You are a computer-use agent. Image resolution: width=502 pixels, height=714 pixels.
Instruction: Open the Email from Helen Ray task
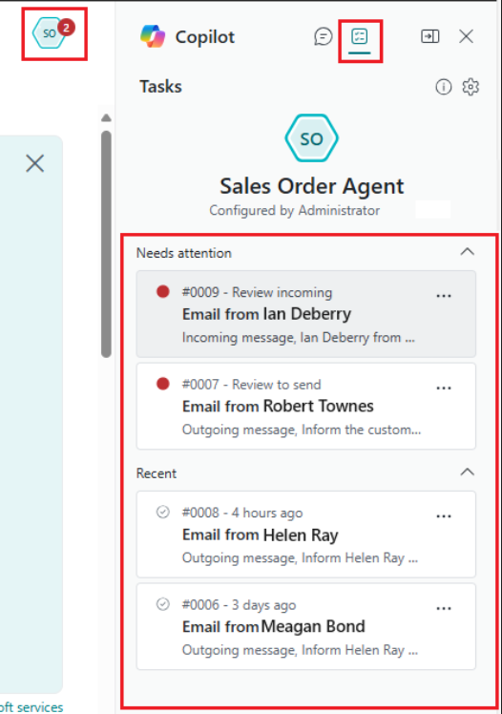point(306,535)
